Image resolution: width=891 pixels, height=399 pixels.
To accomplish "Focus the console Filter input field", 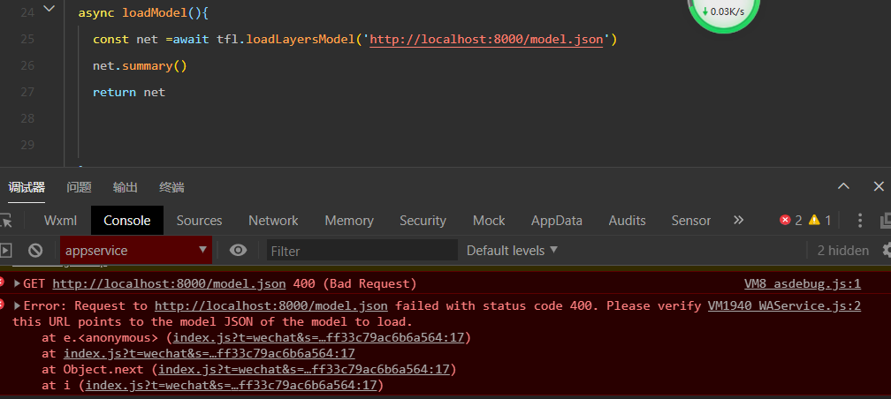I will tap(362, 251).
